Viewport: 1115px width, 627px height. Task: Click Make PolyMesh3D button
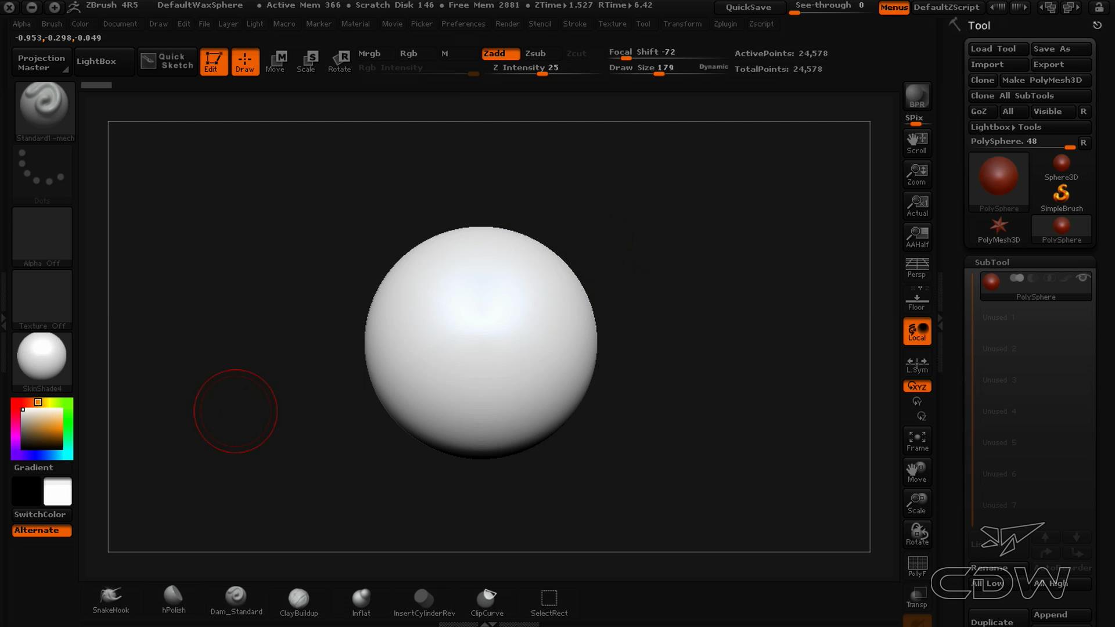[x=1045, y=80]
